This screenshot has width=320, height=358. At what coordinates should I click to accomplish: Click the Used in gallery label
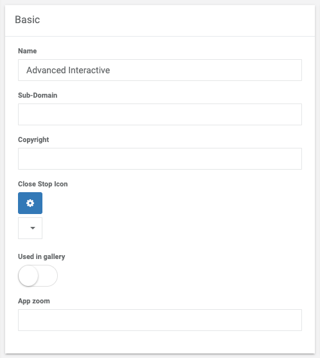click(x=42, y=256)
